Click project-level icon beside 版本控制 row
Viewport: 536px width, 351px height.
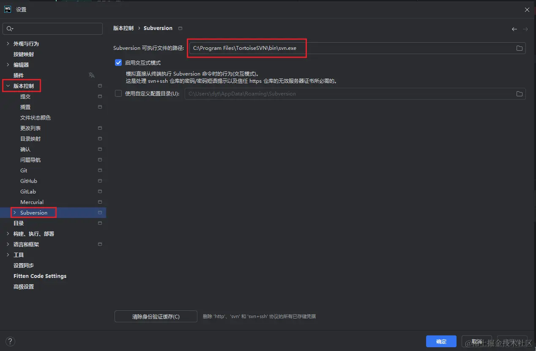(x=100, y=86)
